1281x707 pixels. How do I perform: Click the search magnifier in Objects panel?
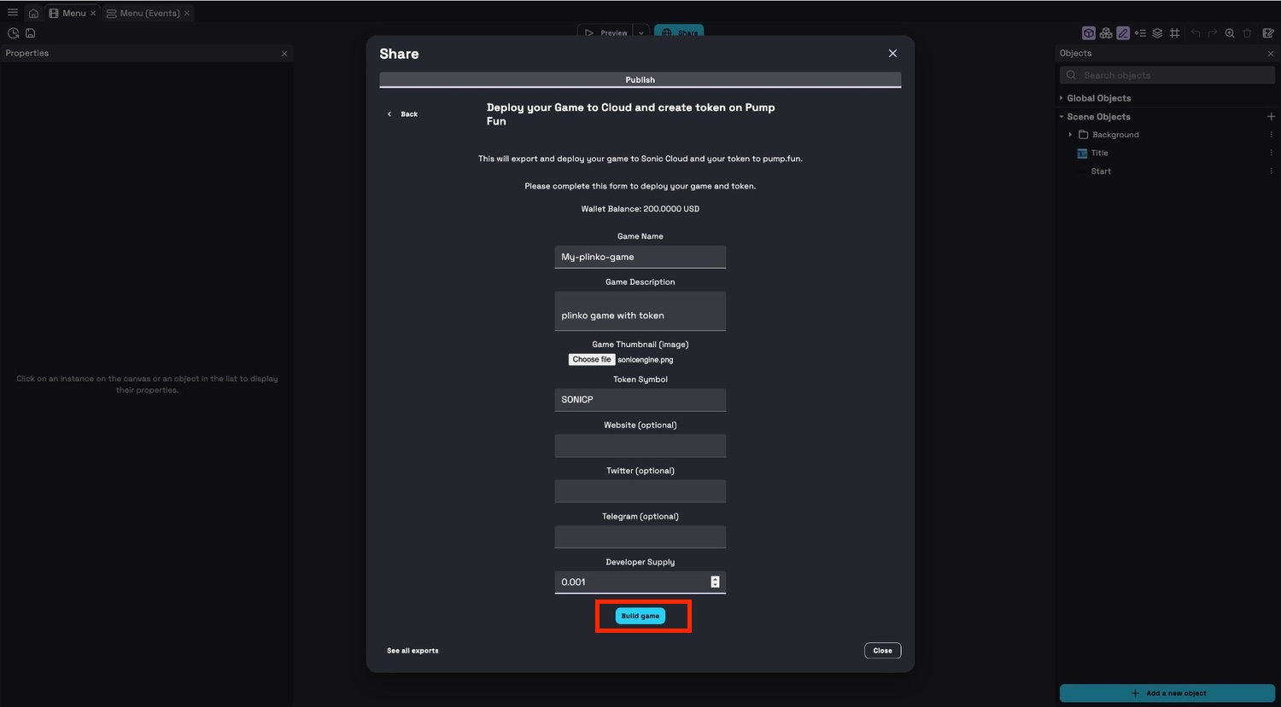1072,75
